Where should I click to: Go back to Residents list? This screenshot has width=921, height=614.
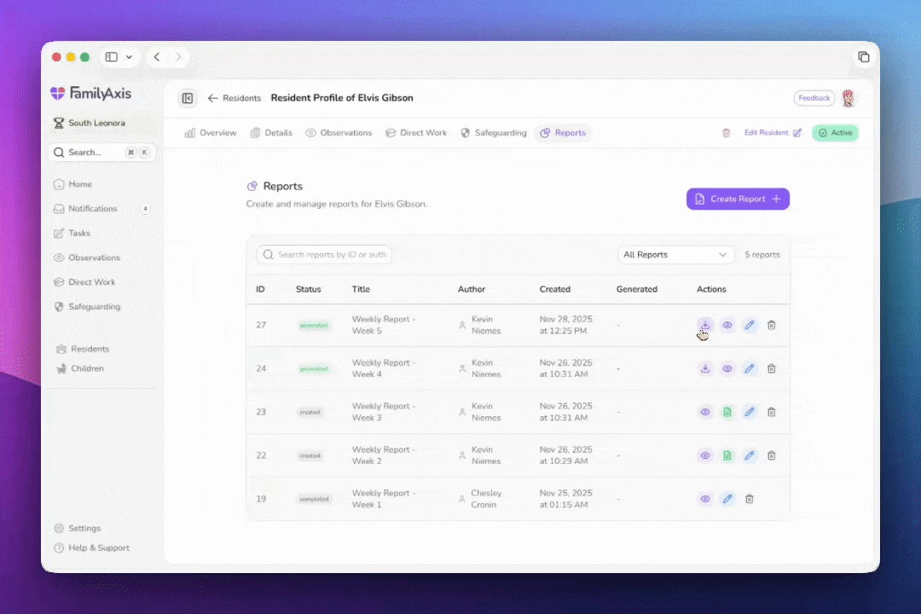click(x=235, y=98)
